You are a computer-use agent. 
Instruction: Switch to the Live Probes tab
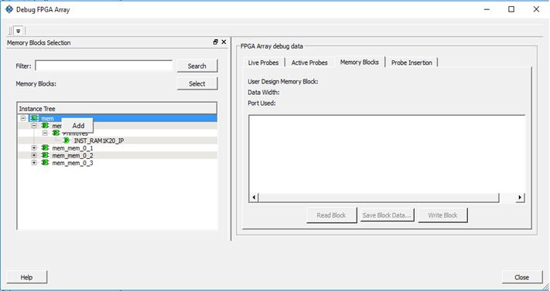(263, 63)
